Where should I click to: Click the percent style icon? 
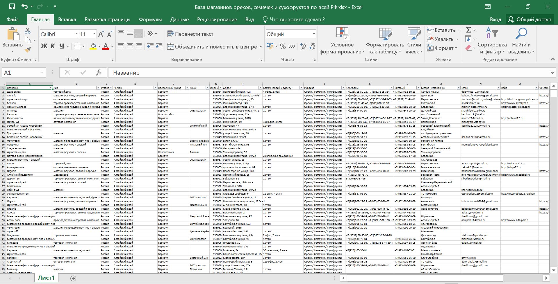click(x=283, y=46)
